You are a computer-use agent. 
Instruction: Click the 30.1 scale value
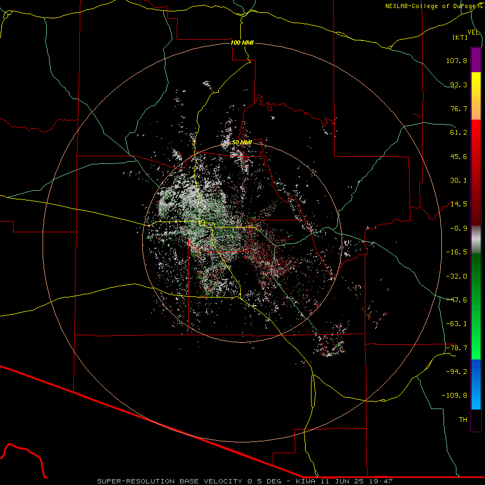[459, 181]
